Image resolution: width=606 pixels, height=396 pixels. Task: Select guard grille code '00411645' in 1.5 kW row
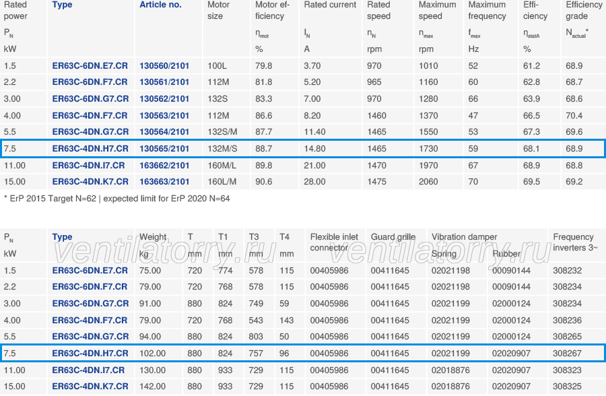click(390, 271)
